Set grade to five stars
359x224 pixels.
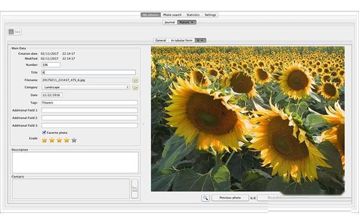click(74, 140)
